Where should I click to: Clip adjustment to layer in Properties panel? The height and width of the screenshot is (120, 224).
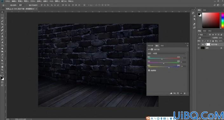[171, 93]
